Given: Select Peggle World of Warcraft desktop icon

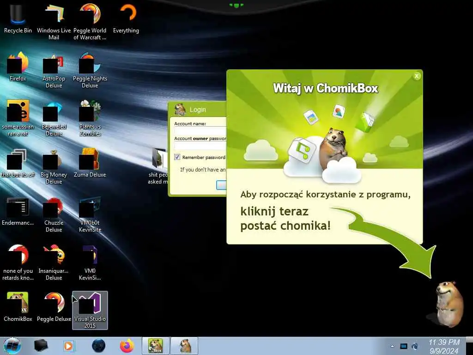Looking at the screenshot, I should point(90,22).
